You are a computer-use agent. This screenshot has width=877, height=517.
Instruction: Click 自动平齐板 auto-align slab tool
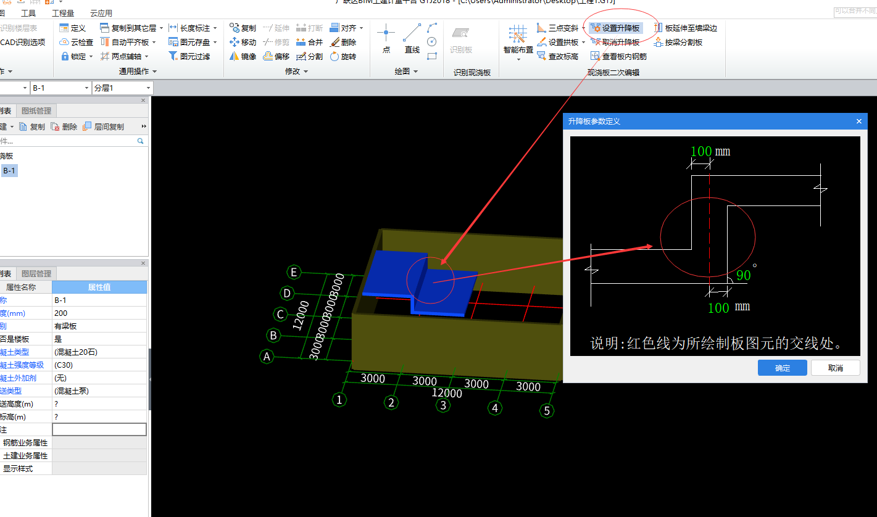pyautogui.click(x=124, y=42)
